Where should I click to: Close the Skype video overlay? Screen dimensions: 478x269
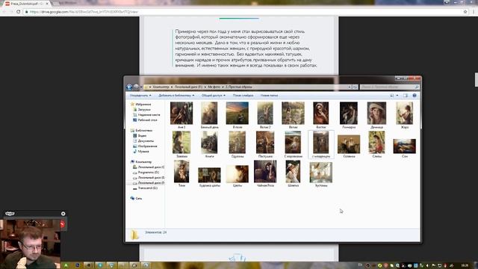pos(63,214)
